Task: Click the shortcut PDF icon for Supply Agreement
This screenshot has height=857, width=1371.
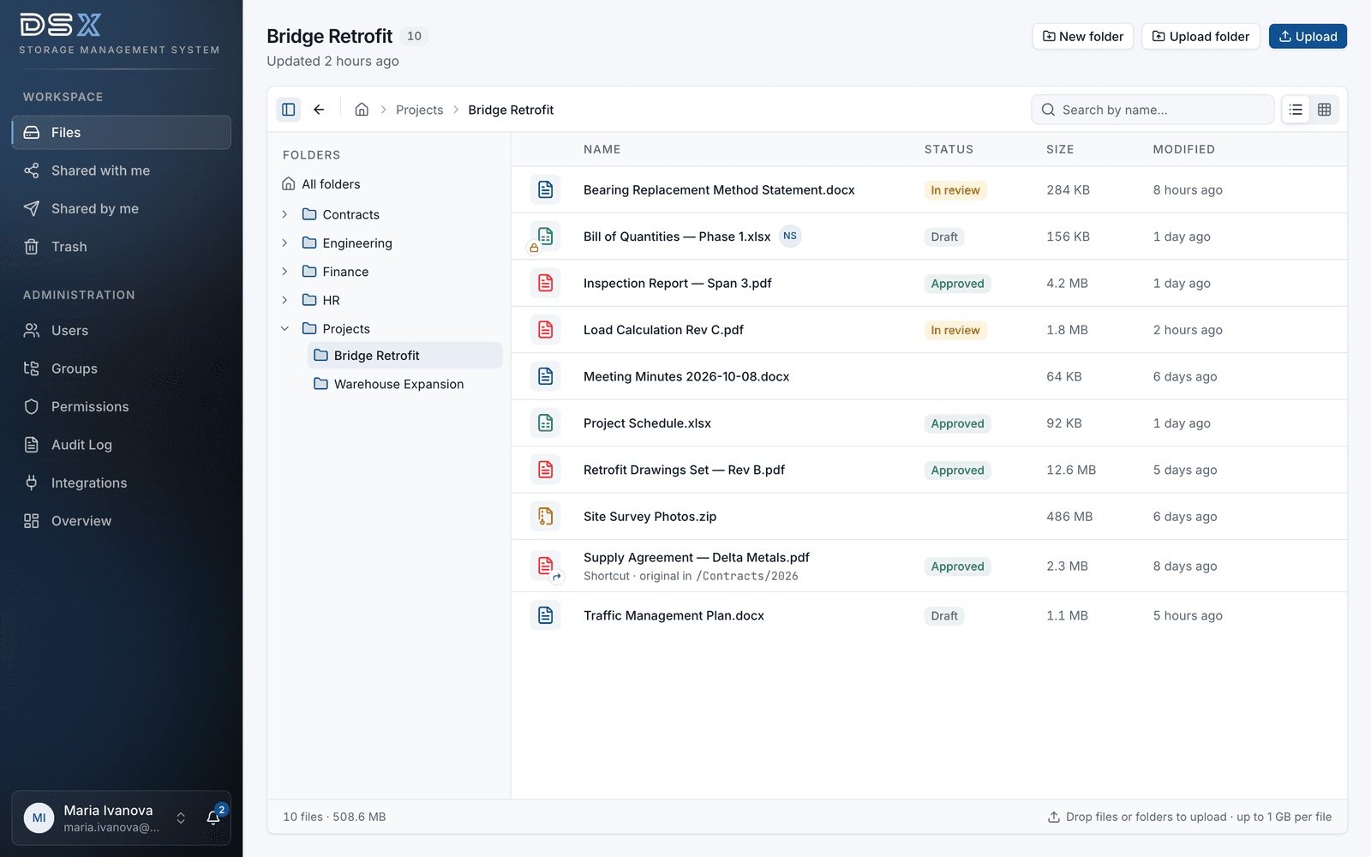Action: pos(545,566)
